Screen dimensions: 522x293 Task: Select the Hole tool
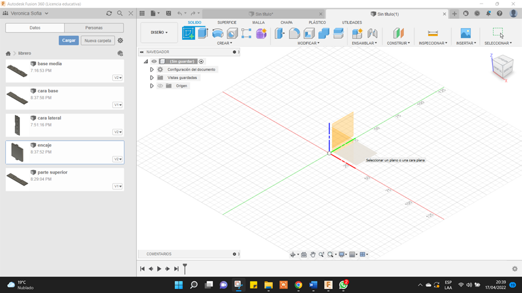[x=232, y=34]
